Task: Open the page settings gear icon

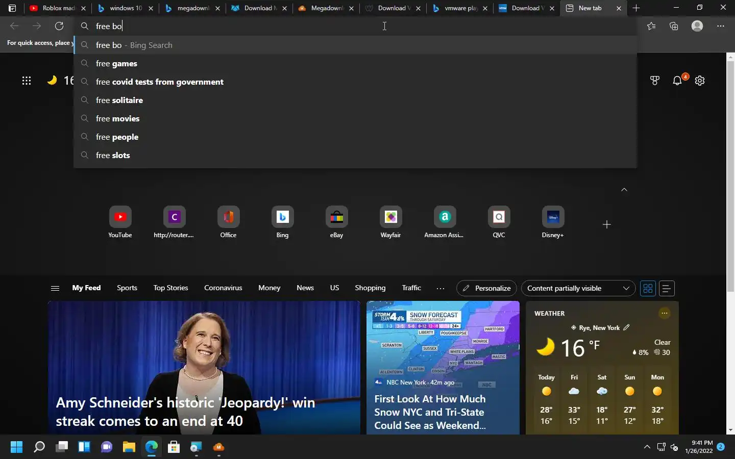Action: tap(700, 81)
